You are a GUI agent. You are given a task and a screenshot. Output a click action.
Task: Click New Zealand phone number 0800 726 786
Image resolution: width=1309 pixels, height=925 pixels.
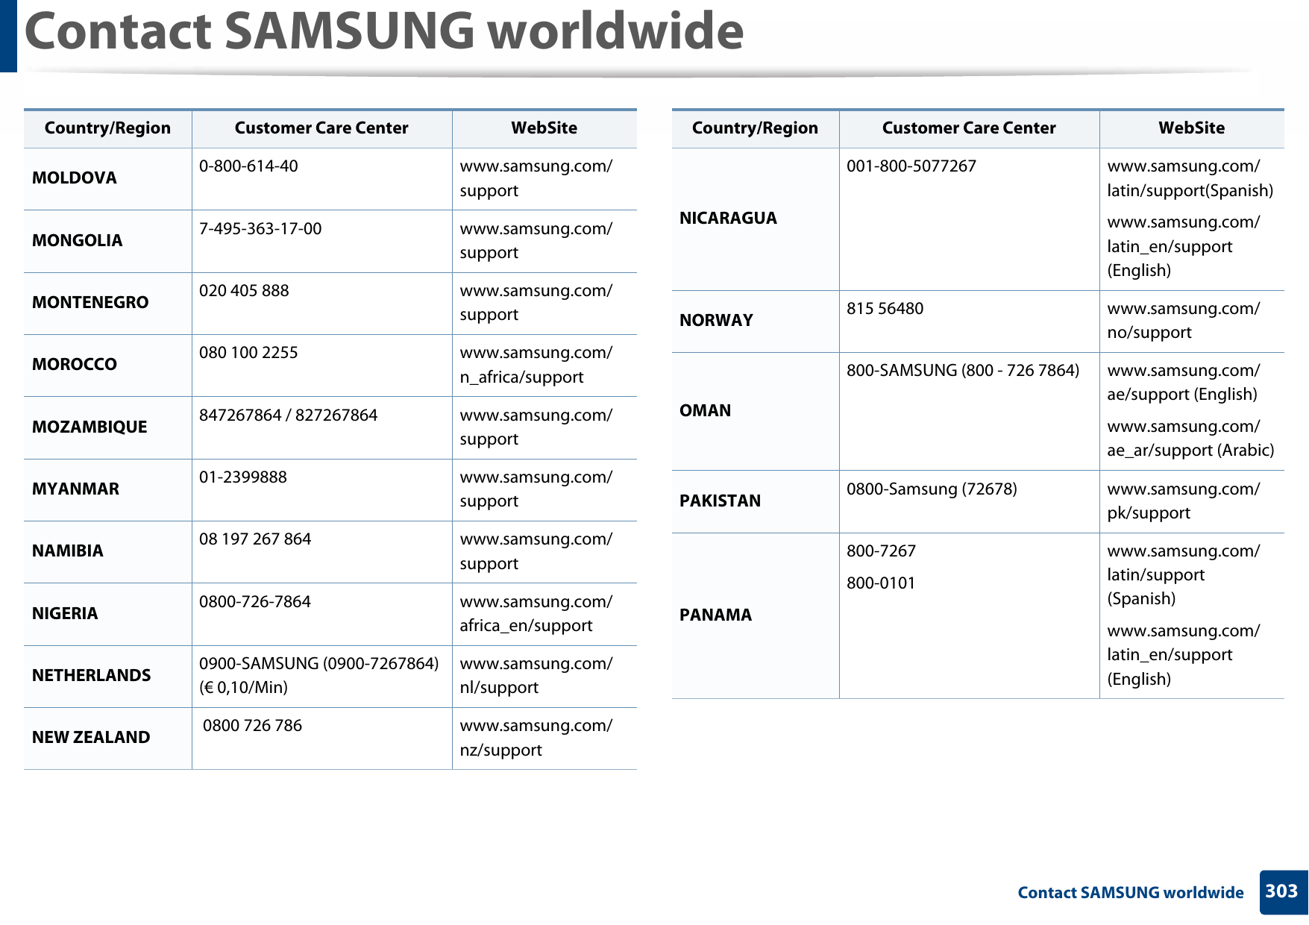pos(252,726)
